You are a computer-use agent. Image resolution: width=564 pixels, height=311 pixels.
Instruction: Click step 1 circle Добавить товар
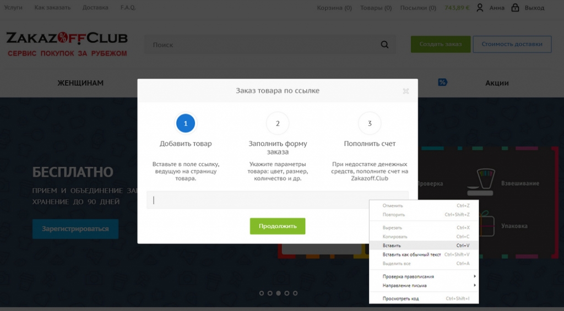click(186, 123)
